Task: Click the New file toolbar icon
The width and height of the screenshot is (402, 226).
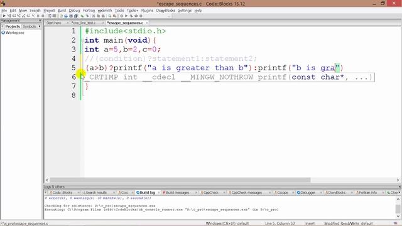Action: click(x=61, y=16)
